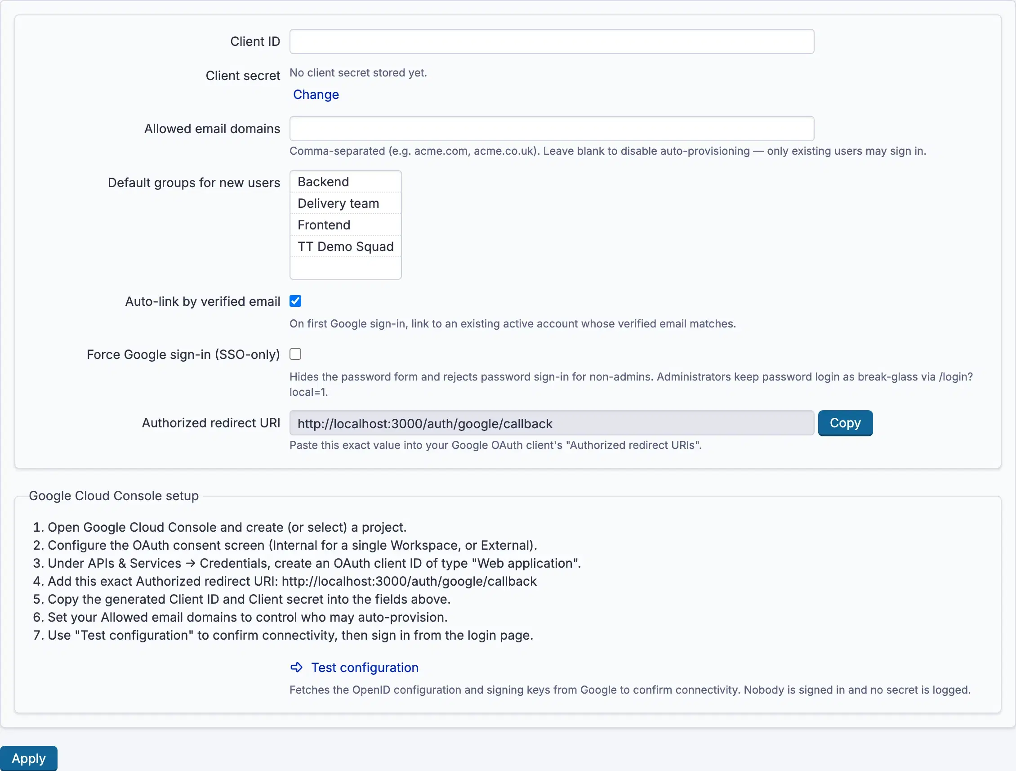This screenshot has width=1016, height=771.
Task: Select Backend in default groups list
Action: [345, 182]
